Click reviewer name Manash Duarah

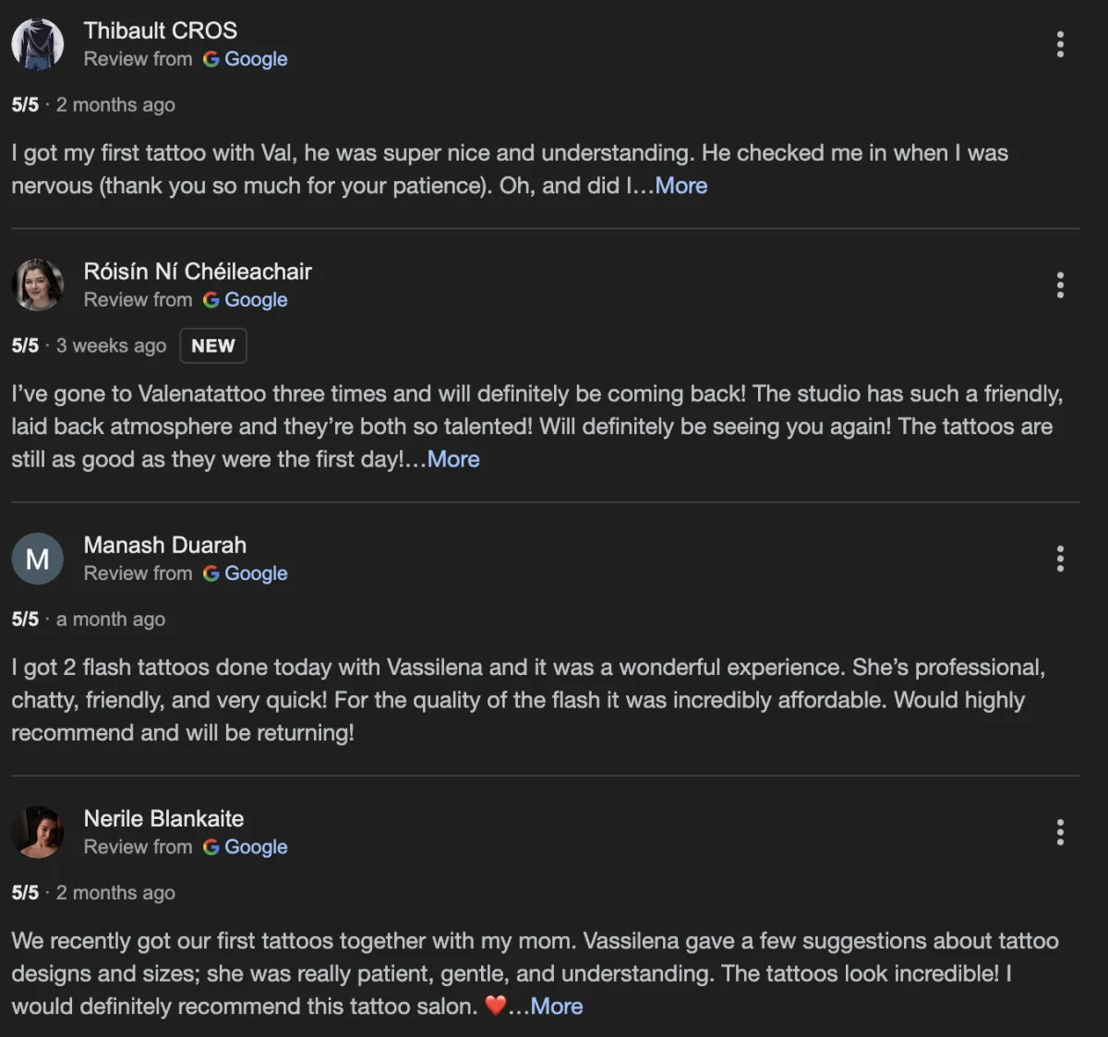point(165,545)
